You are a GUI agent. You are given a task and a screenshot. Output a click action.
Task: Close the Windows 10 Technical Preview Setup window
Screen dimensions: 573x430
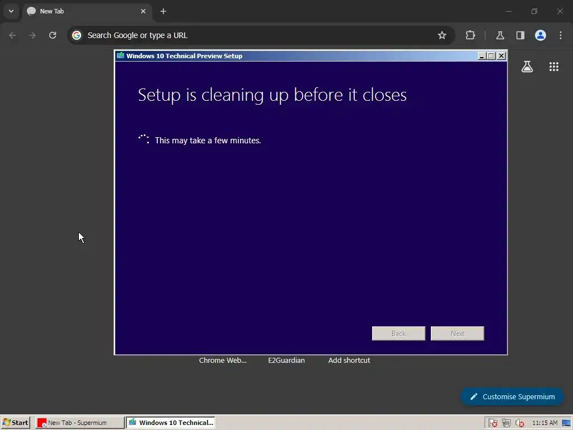pyautogui.click(x=501, y=56)
